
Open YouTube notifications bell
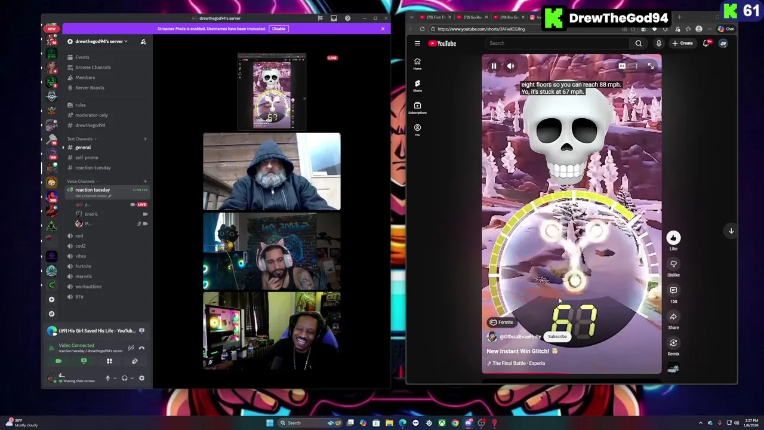[x=706, y=43]
